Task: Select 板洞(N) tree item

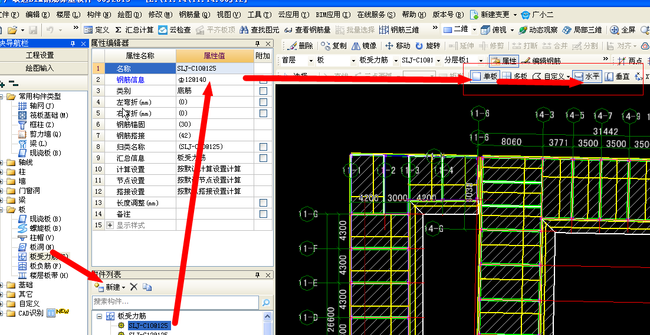Action: click(36, 247)
